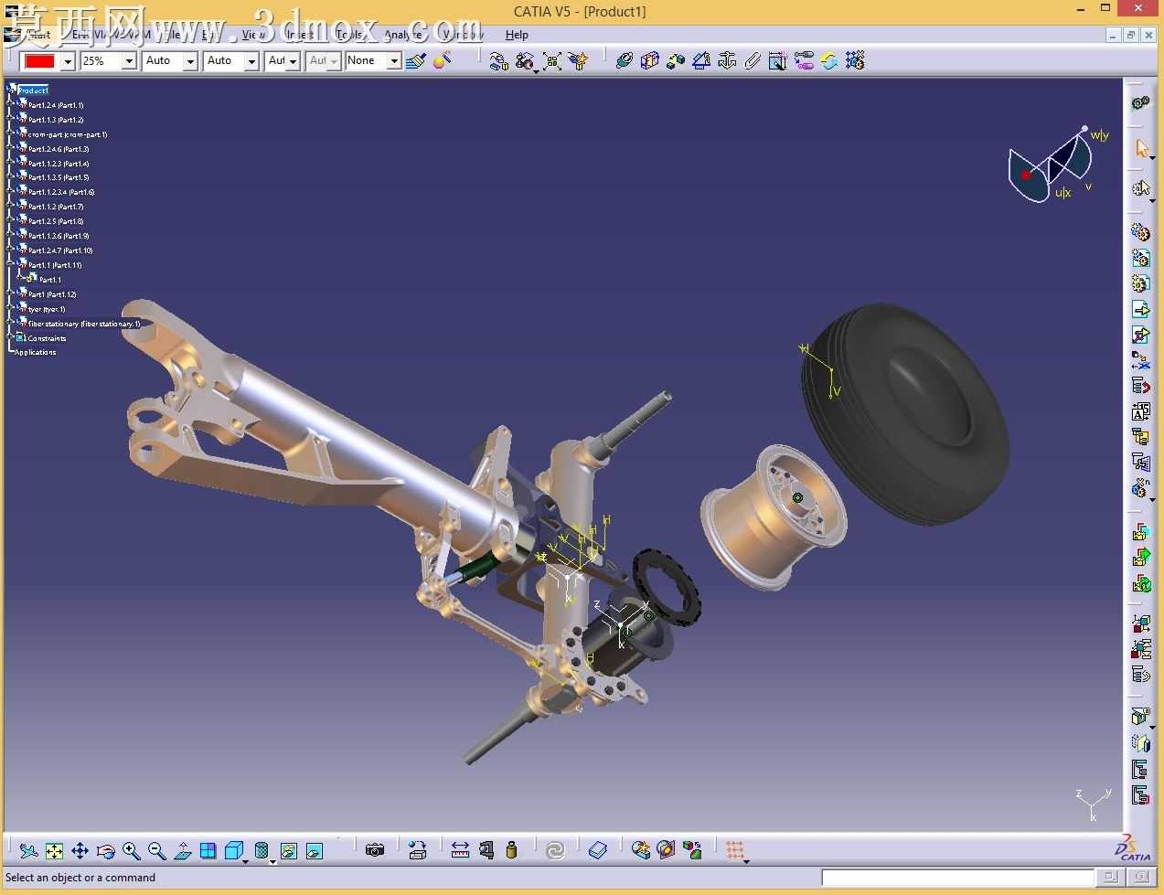Open the Start menu in menu bar

pos(37,35)
